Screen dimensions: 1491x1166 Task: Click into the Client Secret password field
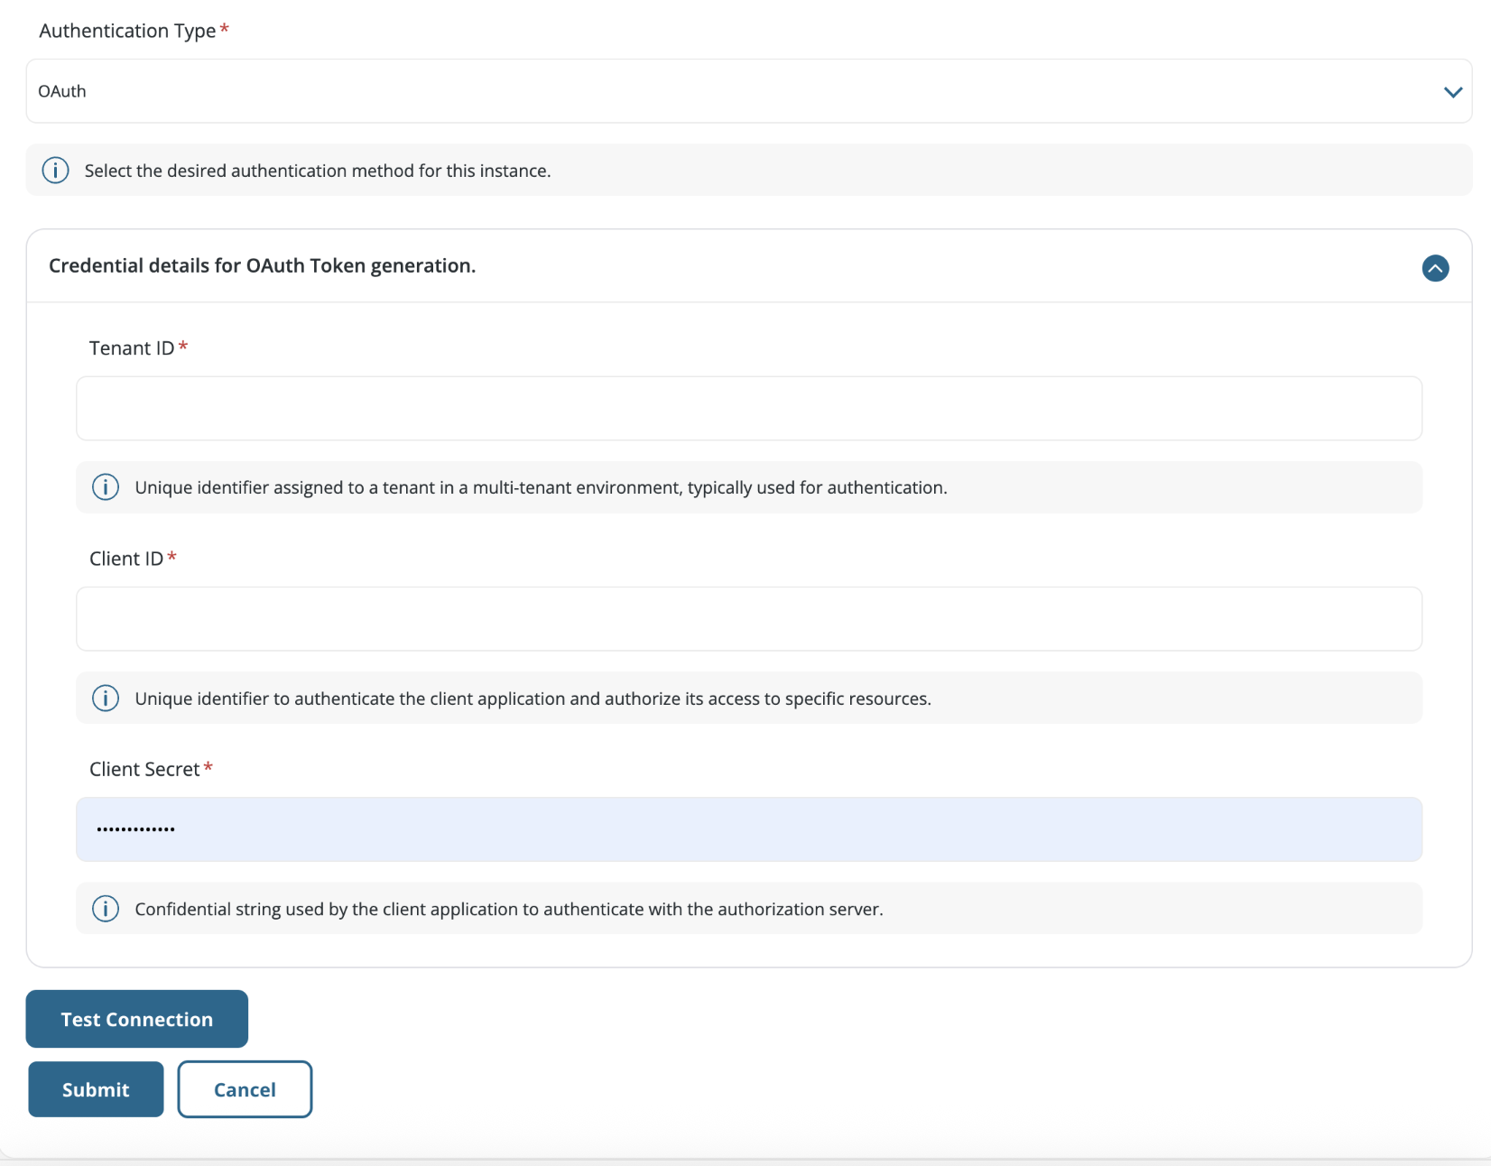(x=749, y=829)
